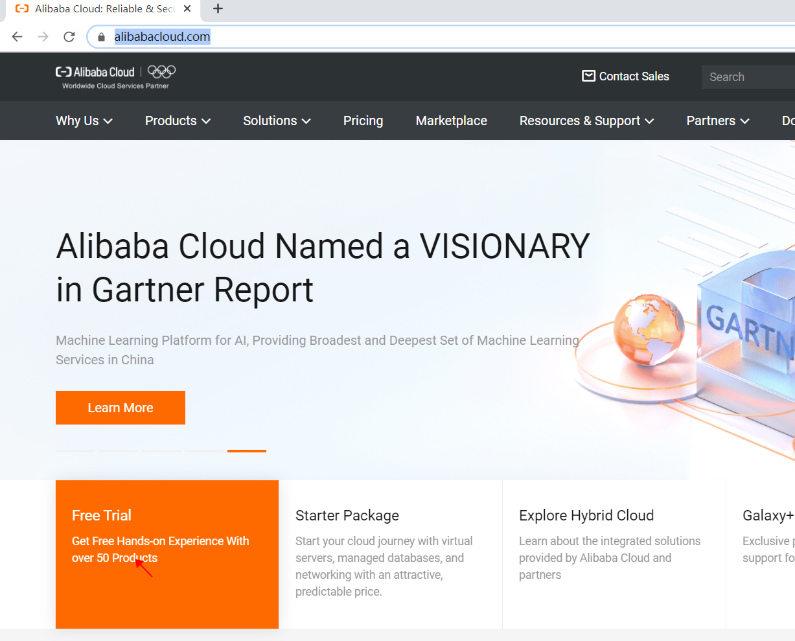The image size is (795, 641).
Task: Click the padlock site security icon
Action: (101, 37)
